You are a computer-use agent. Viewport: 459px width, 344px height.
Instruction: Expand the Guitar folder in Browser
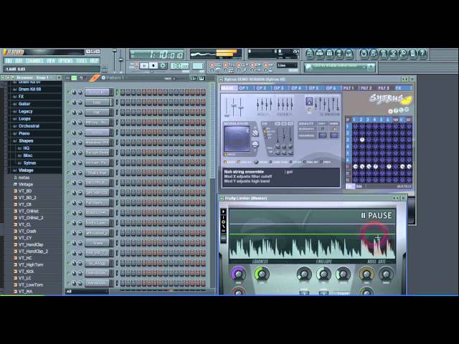pos(24,104)
